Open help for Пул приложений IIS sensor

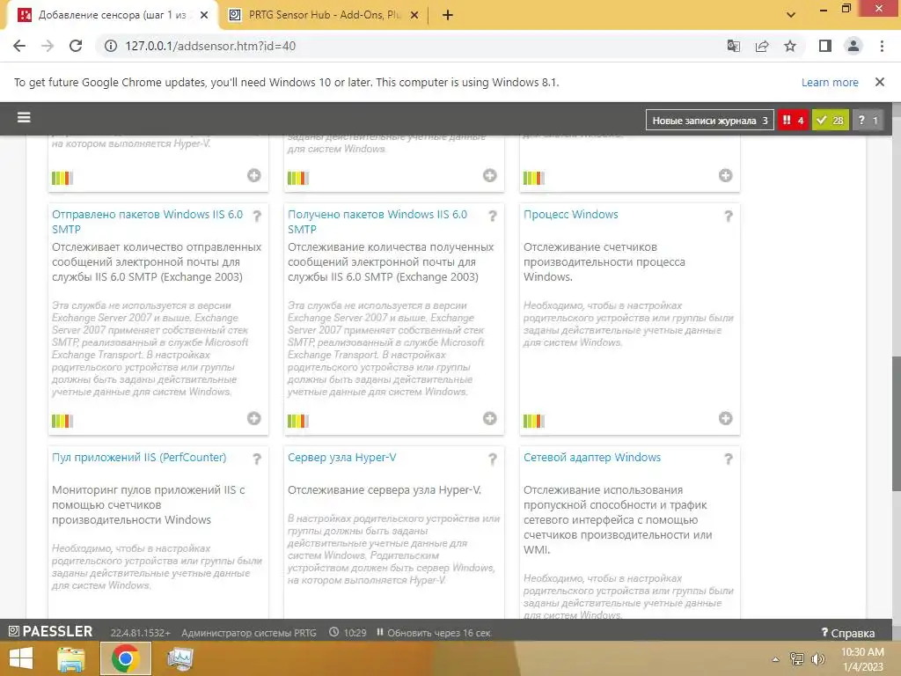[x=257, y=459]
